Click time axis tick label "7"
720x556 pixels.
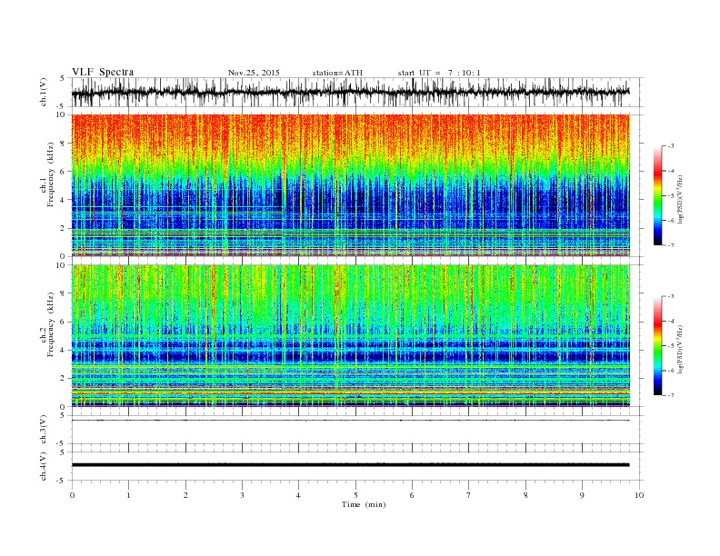pos(469,495)
